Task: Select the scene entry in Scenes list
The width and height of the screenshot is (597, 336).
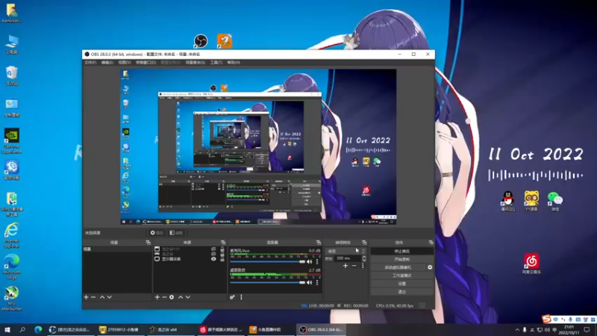Action: [x=117, y=249]
